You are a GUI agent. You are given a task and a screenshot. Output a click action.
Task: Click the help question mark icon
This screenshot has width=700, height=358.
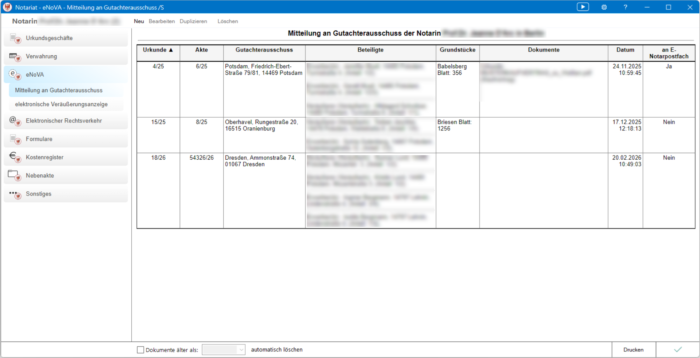point(625,7)
